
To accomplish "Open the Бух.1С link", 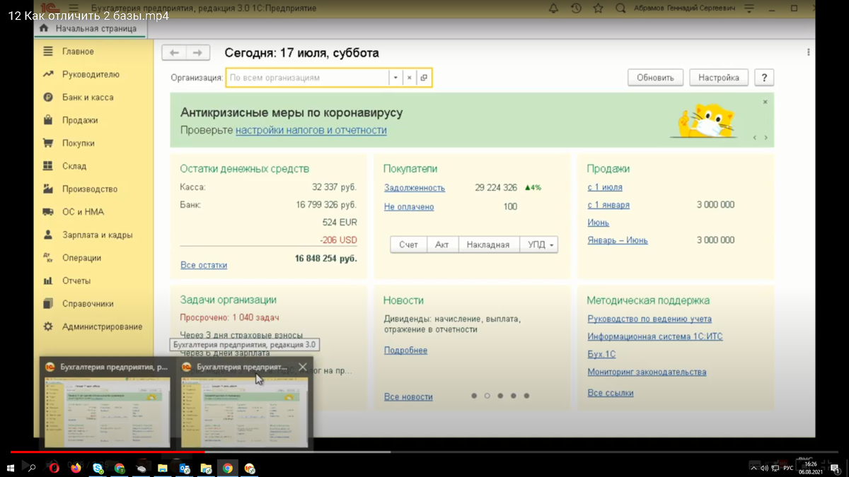I will tap(601, 354).
